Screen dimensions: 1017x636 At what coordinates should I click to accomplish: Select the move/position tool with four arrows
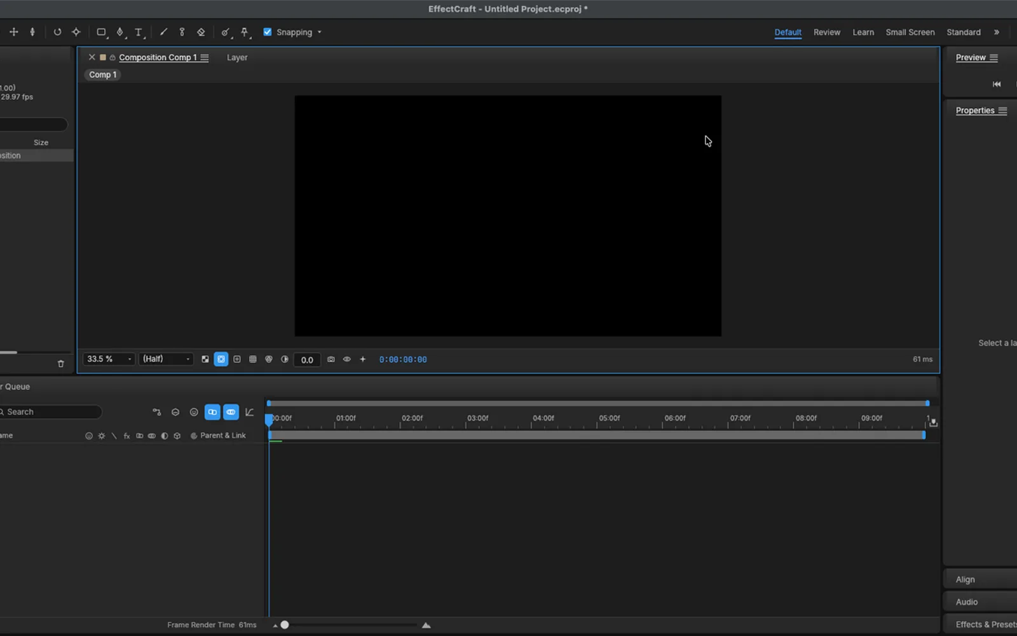coord(13,32)
